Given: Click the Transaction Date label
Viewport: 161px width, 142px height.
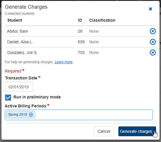Looking at the screenshot, I should pos(21,78).
